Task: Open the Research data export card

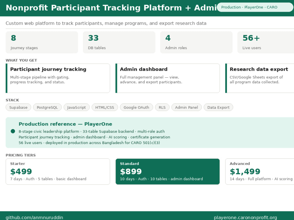Action: click(260, 78)
